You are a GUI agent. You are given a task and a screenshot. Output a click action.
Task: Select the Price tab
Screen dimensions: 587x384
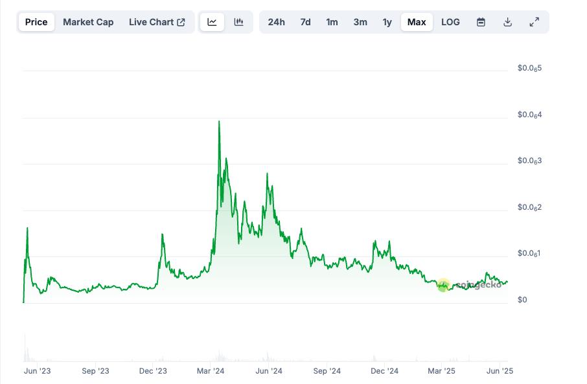coord(36,22)
